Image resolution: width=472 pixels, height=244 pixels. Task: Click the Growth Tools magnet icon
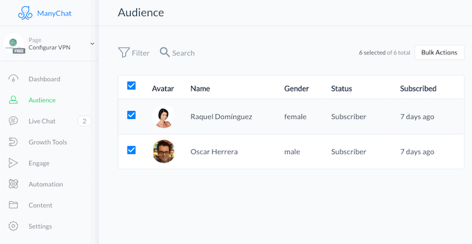[13, 142]
